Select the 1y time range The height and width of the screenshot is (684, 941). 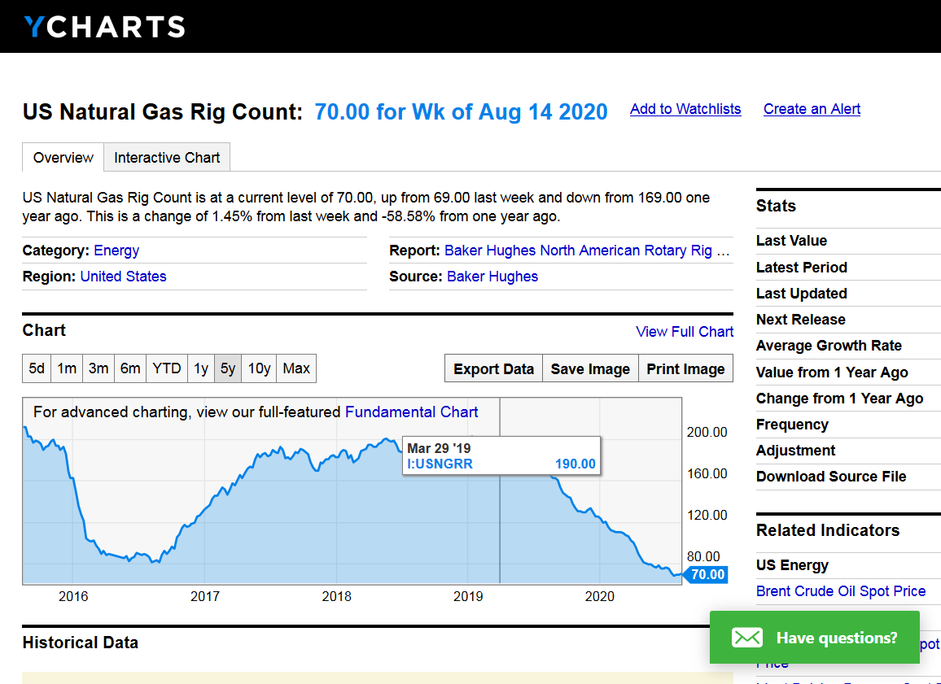(x=201, y=368)
